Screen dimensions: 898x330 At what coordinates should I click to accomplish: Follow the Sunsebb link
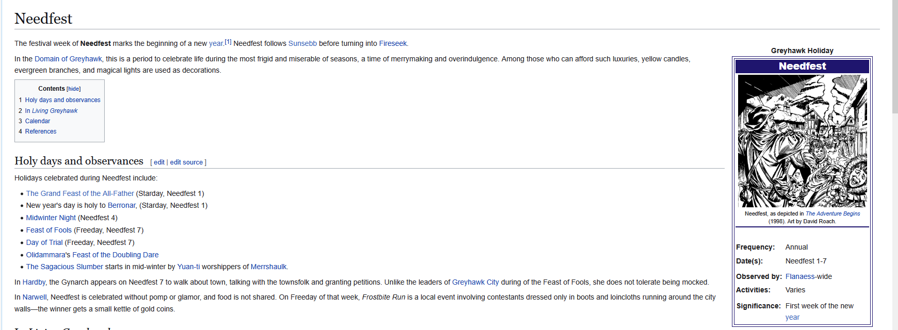[302, 44]
